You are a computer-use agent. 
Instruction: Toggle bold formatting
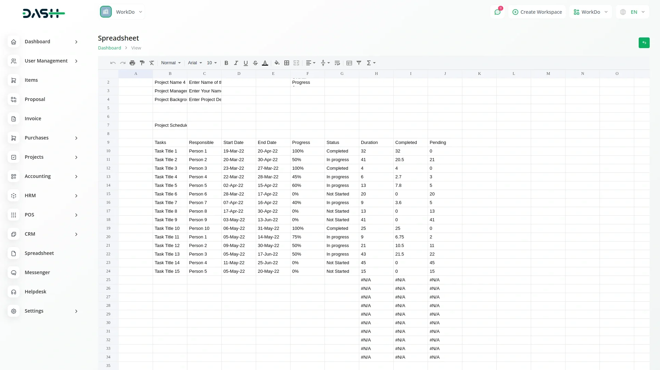click(226, 63)
